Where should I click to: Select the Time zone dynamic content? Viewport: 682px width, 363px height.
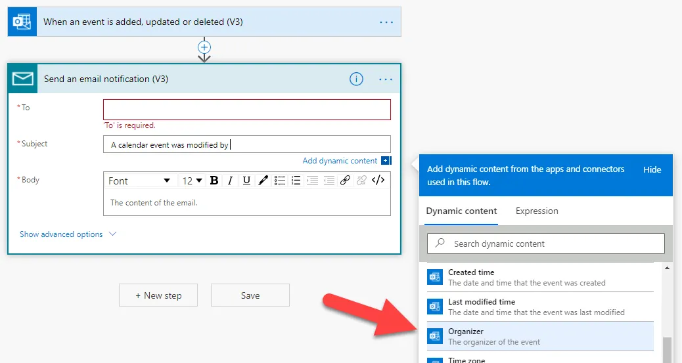point(540,358)
